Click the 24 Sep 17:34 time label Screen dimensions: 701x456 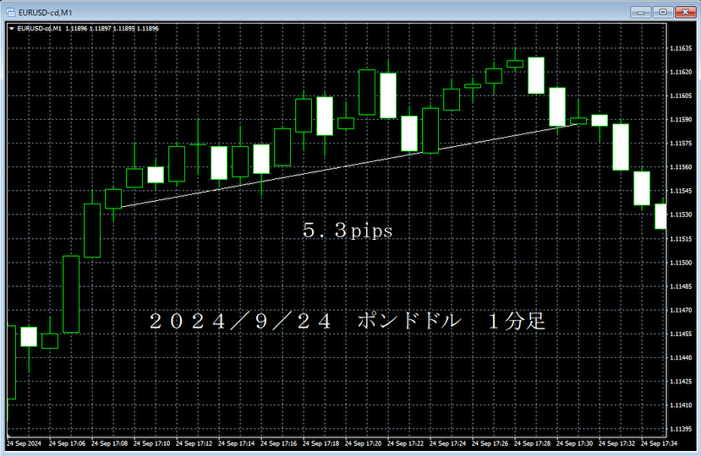coord(660,443)
